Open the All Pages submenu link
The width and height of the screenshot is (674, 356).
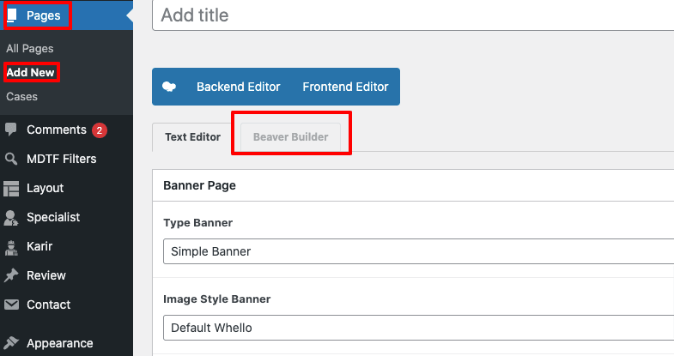tap(30, 49)
